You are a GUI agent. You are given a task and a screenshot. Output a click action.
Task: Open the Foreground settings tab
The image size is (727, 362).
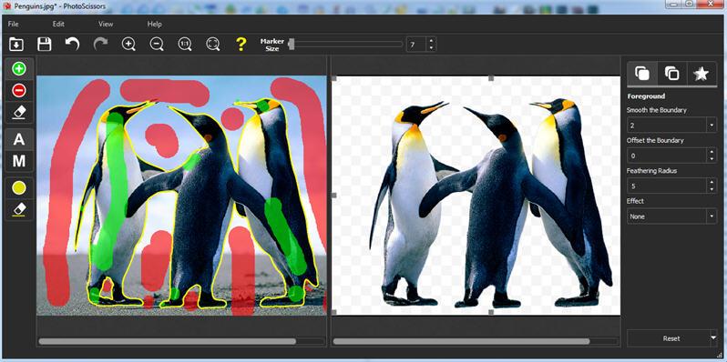pyautogui.click(x=642, y=74)
